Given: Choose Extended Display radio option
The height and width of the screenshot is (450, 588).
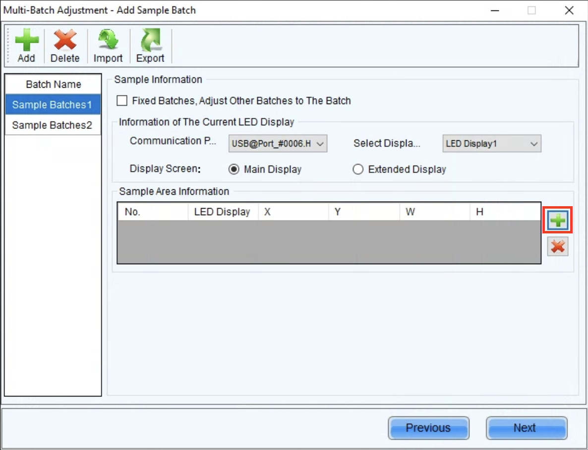Looking at the screenshot, I should tap(358, 169).
